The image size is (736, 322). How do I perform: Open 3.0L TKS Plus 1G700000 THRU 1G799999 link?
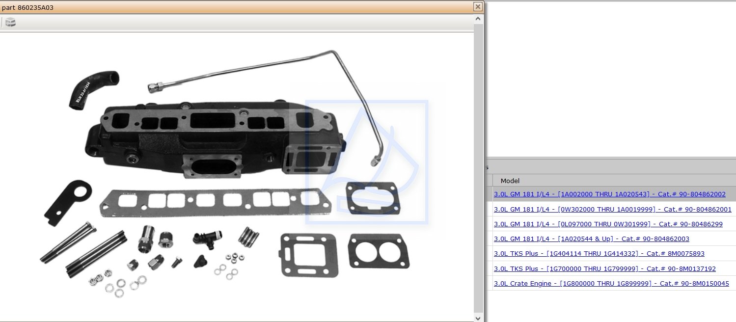[x=604, y=268]
